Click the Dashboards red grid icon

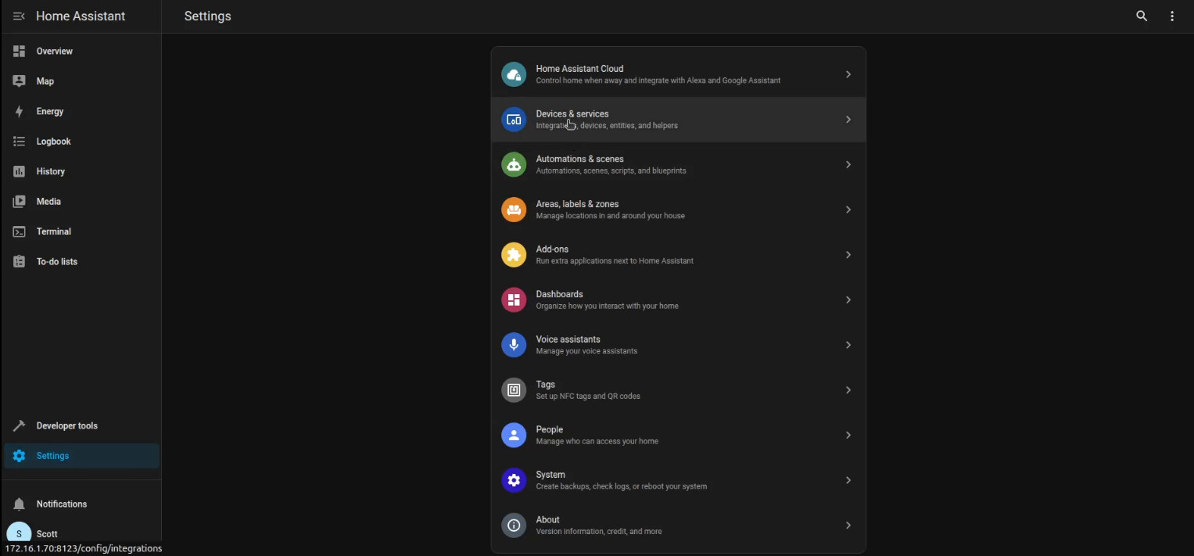coord(514,300)
